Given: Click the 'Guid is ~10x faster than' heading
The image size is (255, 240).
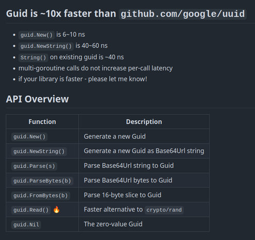Looking at the screenshot, I should click(61, 14).
